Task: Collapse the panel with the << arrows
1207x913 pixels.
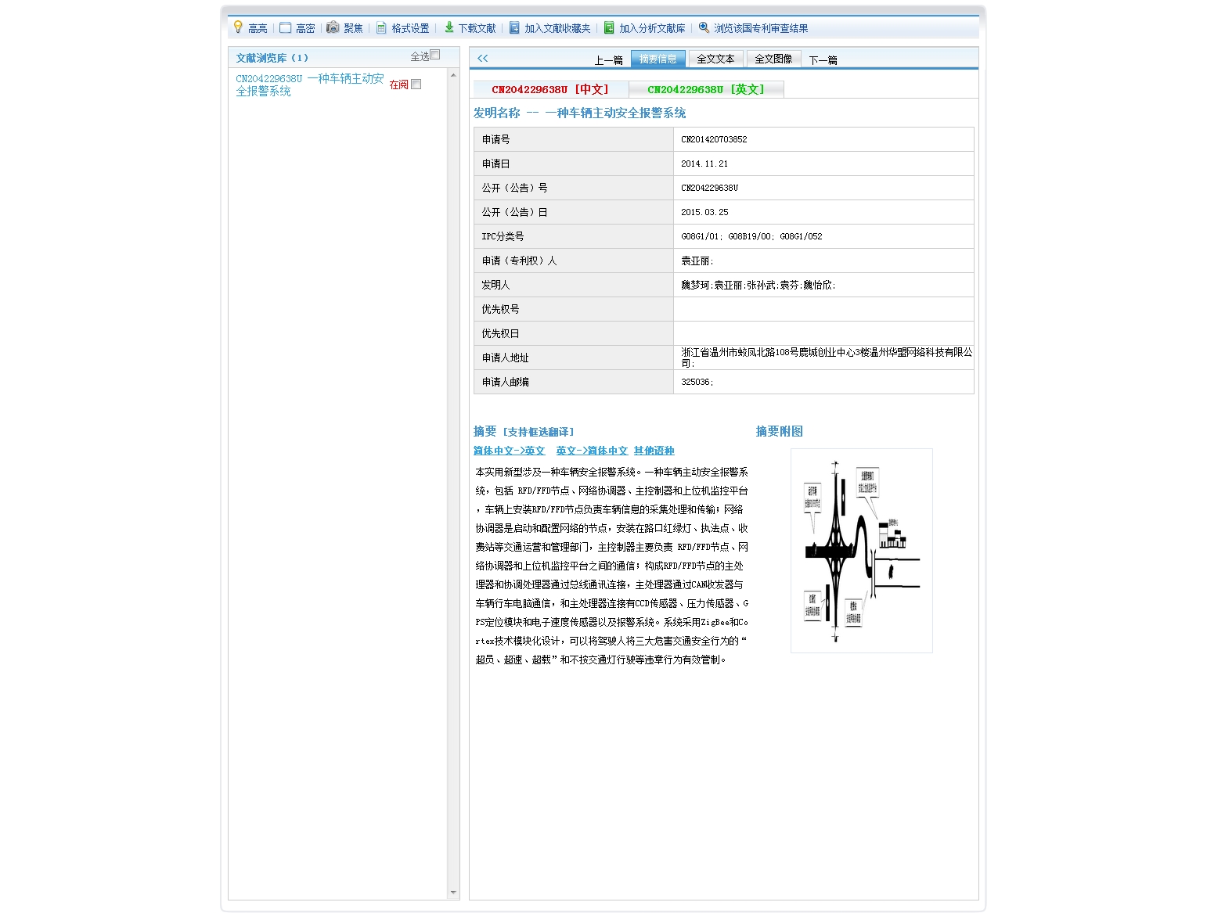Action: [x=482, y=58]
